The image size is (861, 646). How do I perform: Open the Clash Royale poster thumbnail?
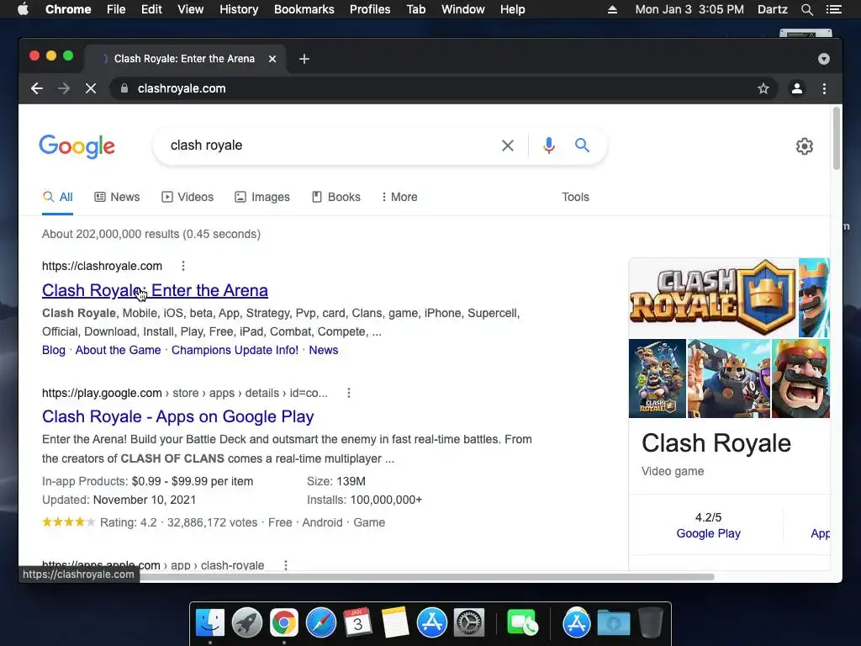coord(658,379)
